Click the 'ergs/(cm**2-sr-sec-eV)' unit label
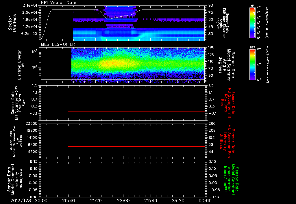This screenshot has height=204, width=296. (267, 65)
